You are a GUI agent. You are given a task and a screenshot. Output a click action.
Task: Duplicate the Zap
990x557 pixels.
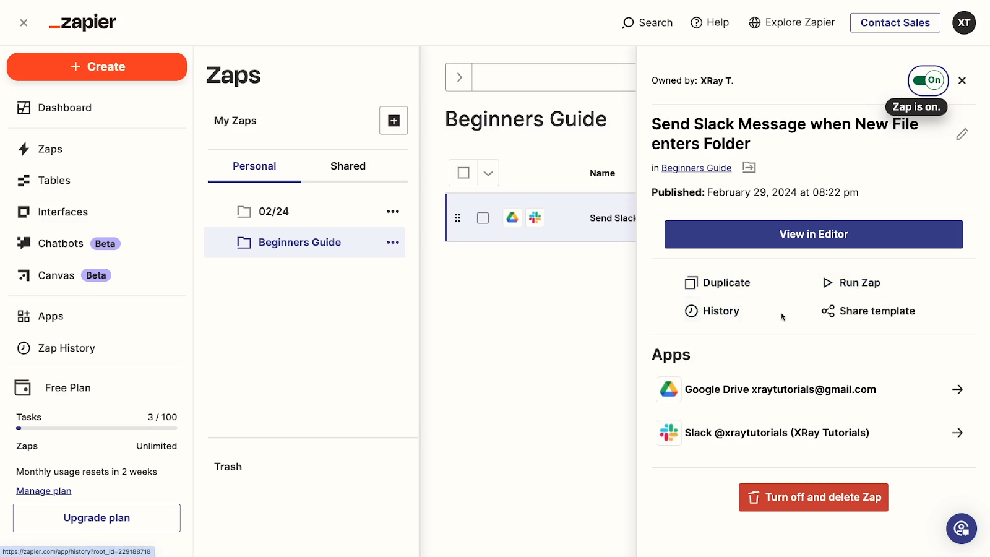[718, 283]
